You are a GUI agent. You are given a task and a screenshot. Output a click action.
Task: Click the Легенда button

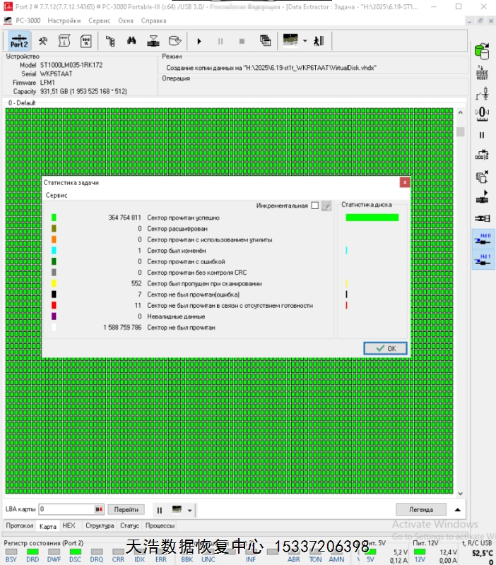pyautogui.click(x=420, y=509)
